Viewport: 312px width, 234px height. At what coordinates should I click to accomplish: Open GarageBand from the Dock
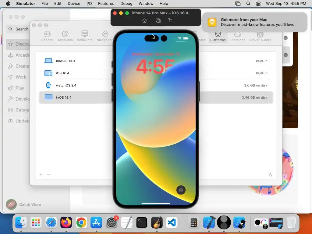coord(157,222)
